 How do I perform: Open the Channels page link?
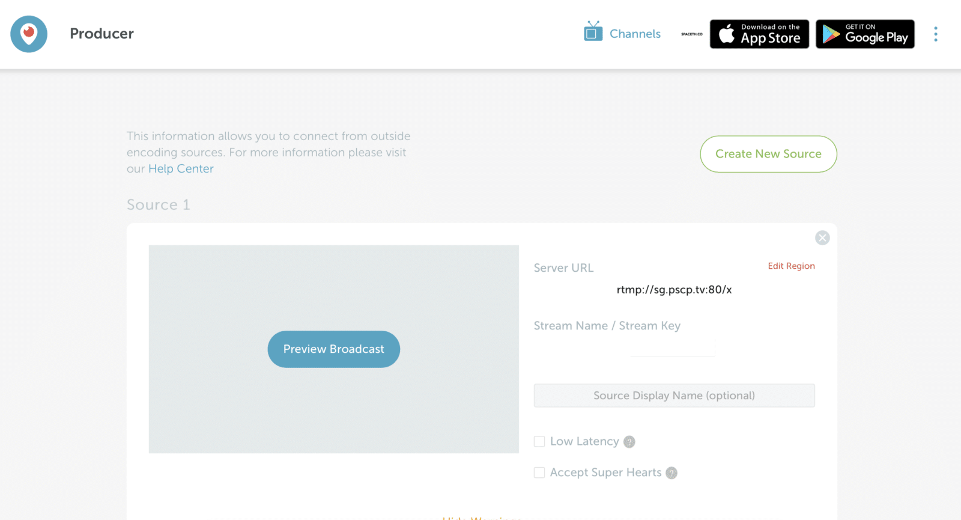(635, 34)
